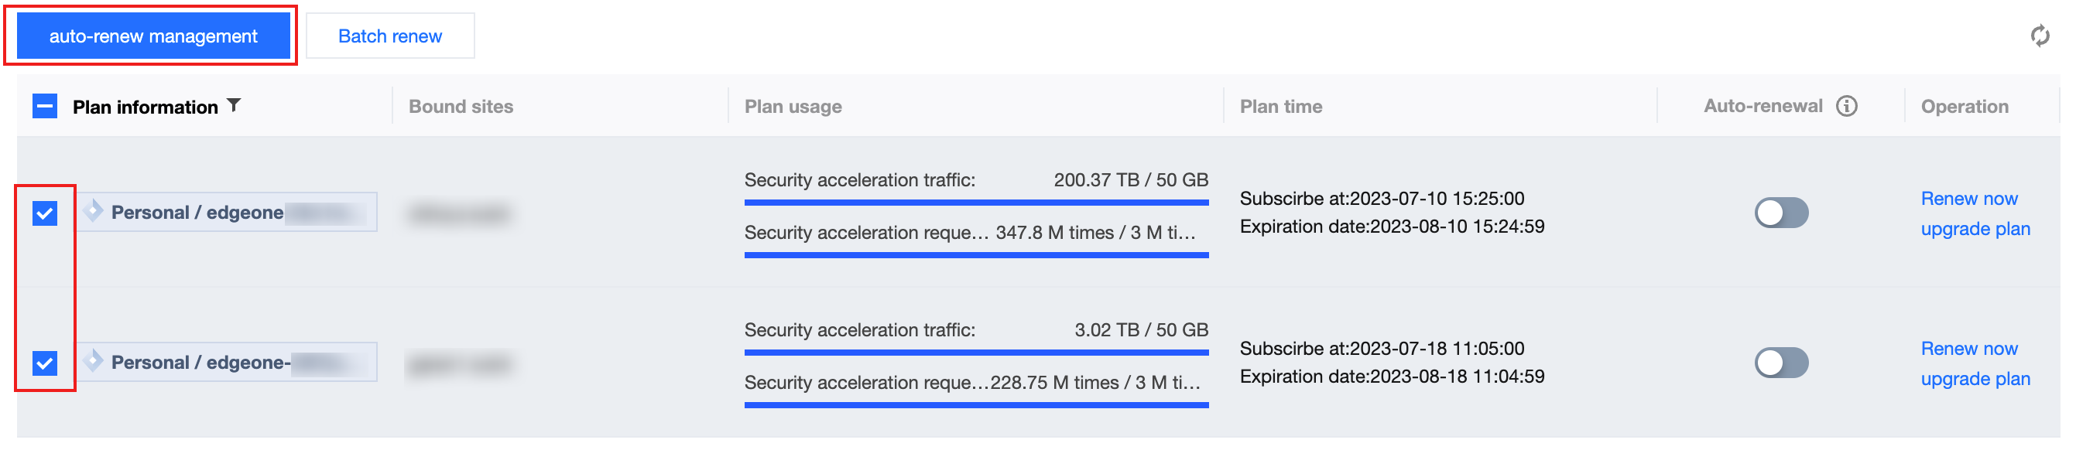Click the diamond icon of the 3.02 TB plan
Screen dimensions: 2076x450
[94, 360]
